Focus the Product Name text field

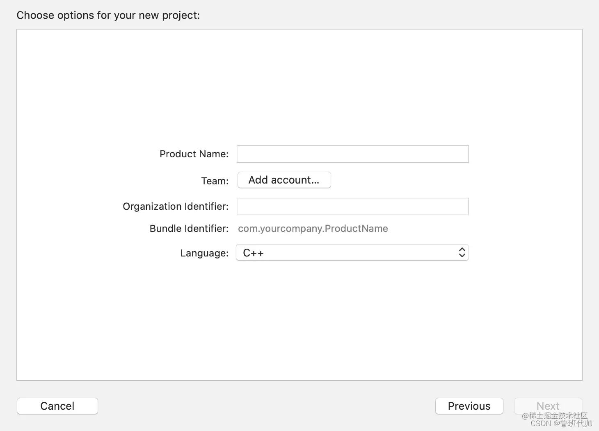click(352, 154)
